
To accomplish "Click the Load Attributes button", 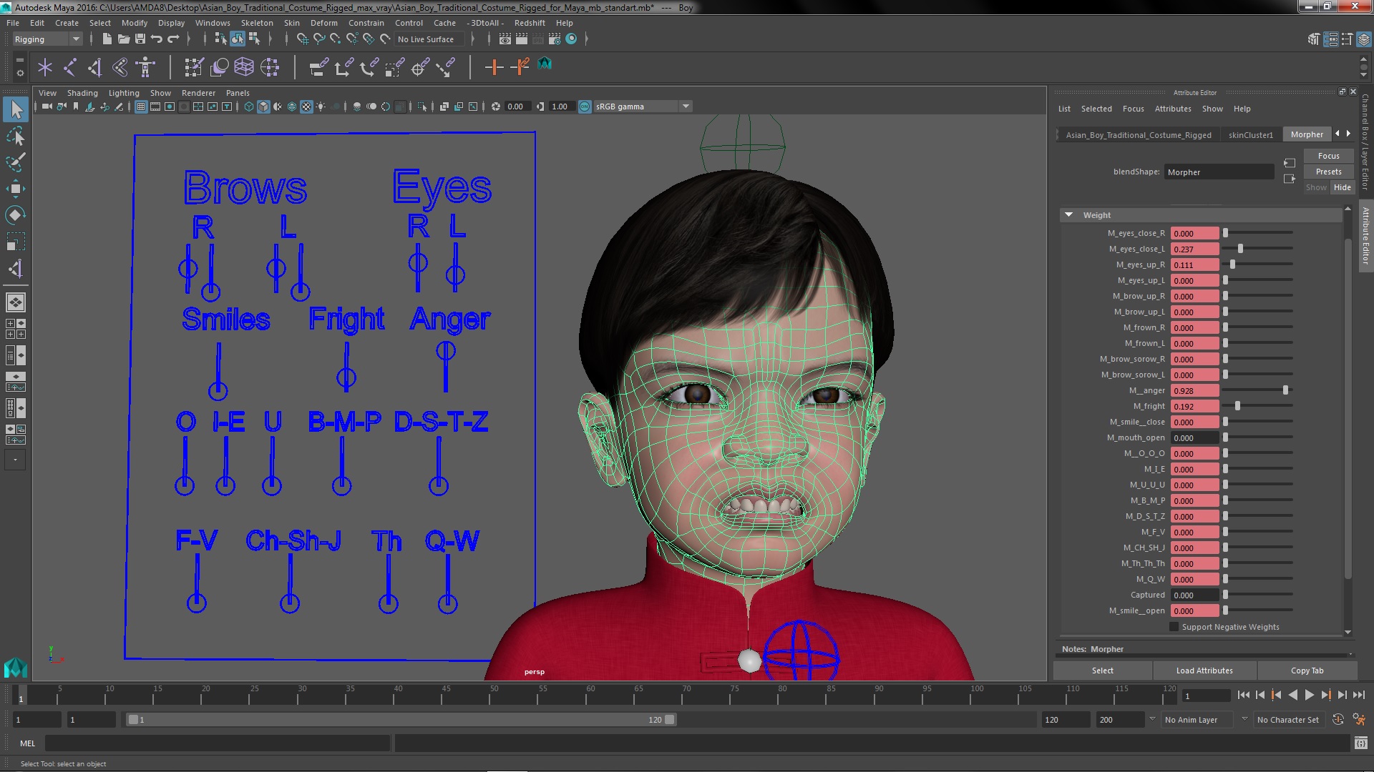I will 1204,670.
